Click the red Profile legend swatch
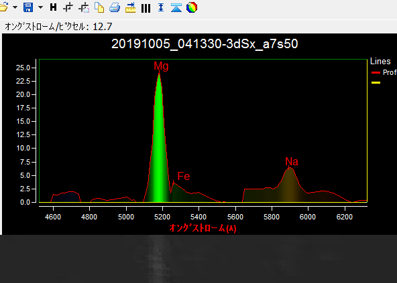Image resolution: width=397 pixels, height=283 pixels. (x=376, y=73)
